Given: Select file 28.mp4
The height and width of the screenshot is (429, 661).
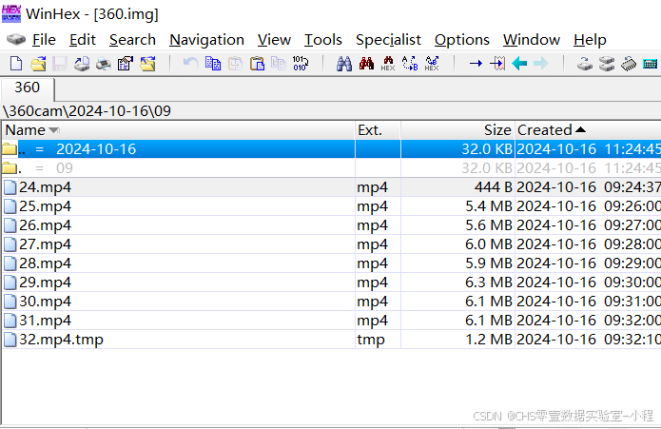Looking at the screenshot, I should [331, 263].
